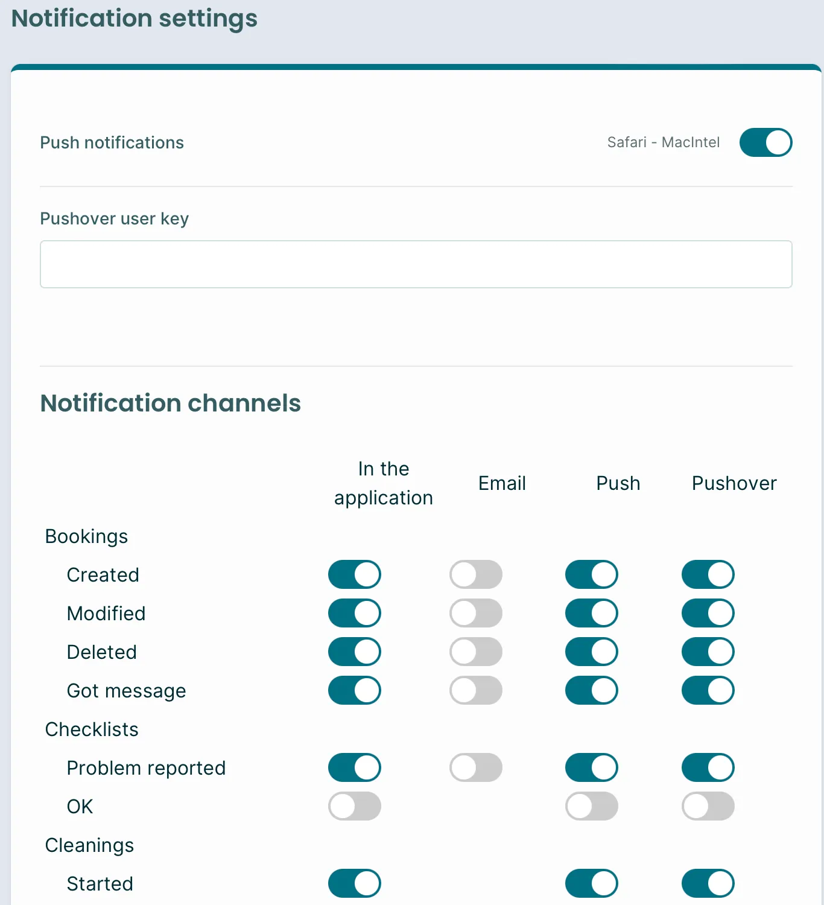824x905 pixels.
Task: Click the 'Notification channels' heading
Action: [x=171, y=403]
